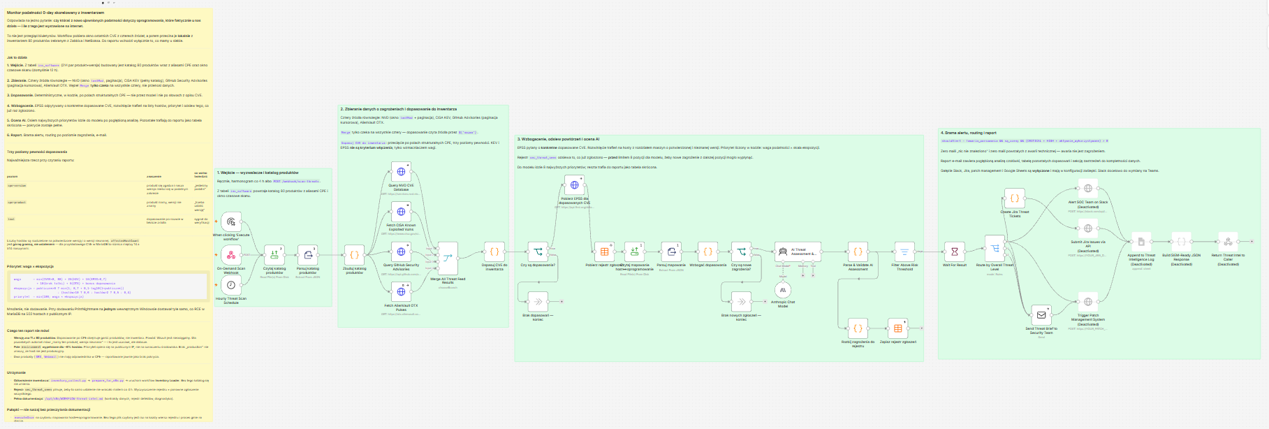Select the Rozbij zagrożenia do rejestru node
This screenshot has width=1269, height=429.
pyautogui.click(x=858, y=328)
